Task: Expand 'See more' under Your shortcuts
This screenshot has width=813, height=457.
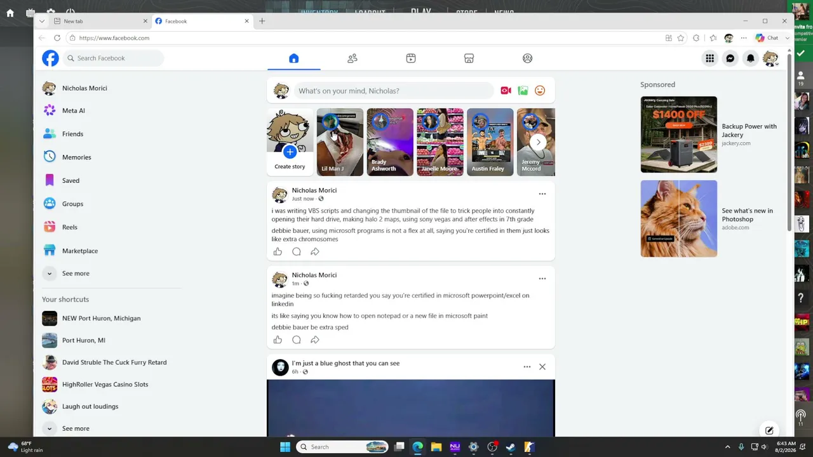Action: 76,428
